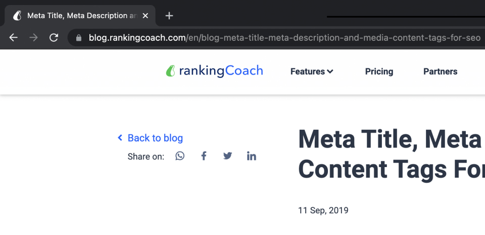Go back using the browser back arrow
The width and height of the screenshot is (485, 235).
pyautogui.click(x=13, y=38)
